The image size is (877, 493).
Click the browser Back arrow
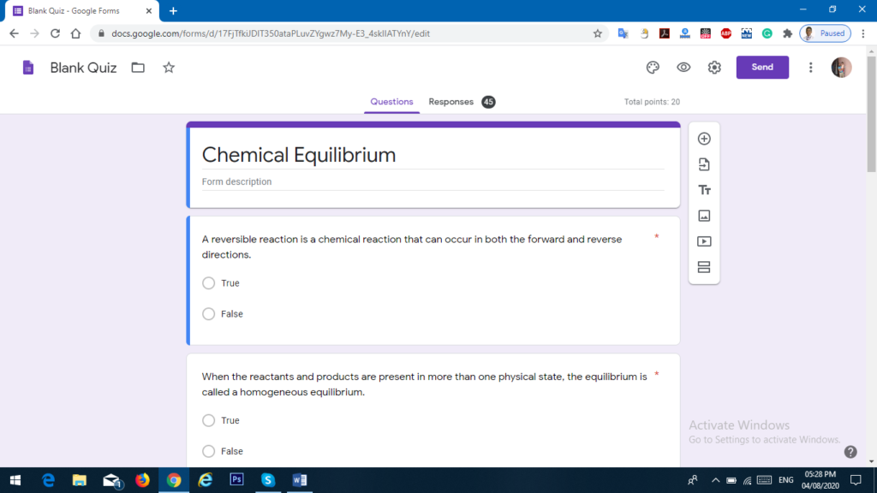click(x=14, y=33)
